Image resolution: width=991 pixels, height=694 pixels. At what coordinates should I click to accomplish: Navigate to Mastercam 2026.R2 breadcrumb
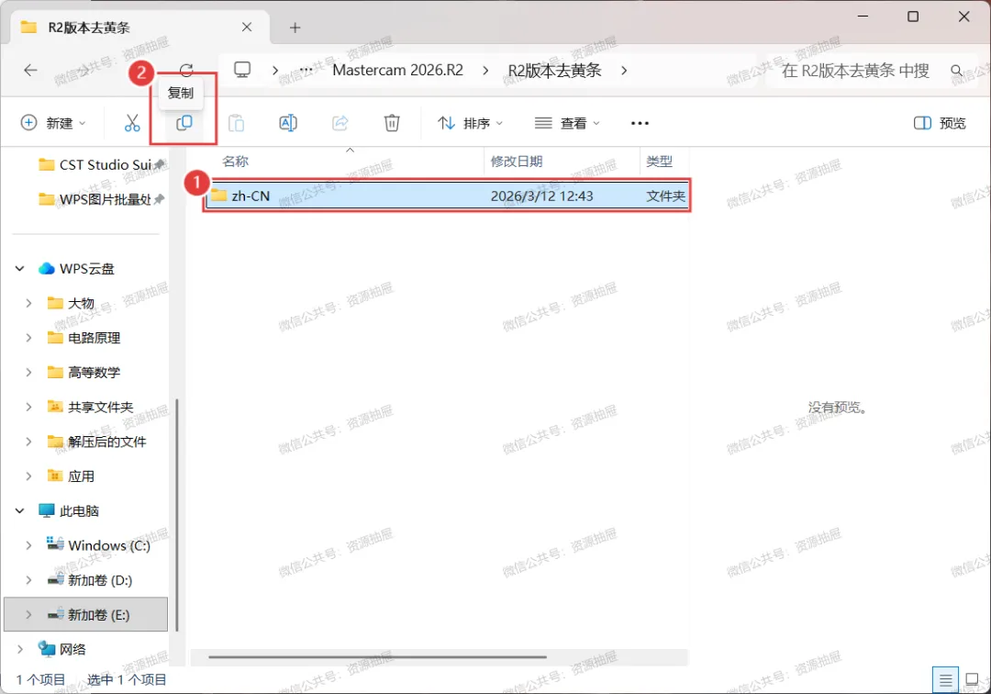click(x=397, y=70)
